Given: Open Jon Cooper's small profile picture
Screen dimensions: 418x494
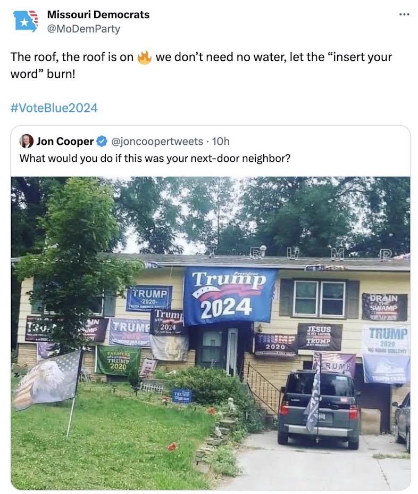Looking at the screenshot, I should pos(27,141).
